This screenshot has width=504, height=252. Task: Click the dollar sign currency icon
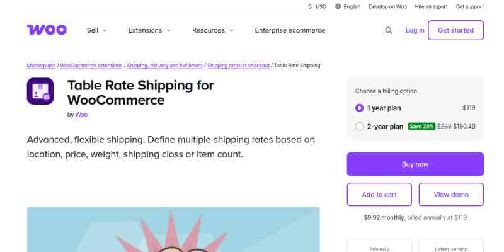tap(310, 6)
